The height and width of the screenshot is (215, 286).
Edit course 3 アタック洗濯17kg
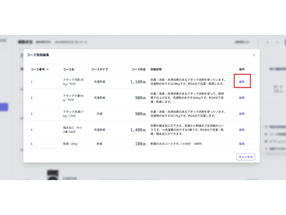(x=242, y=114)
